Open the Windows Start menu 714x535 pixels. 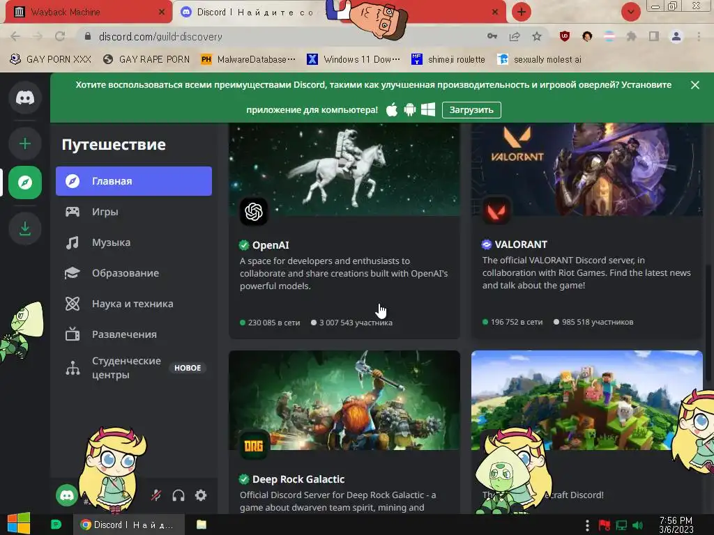(x=19, y=524)
